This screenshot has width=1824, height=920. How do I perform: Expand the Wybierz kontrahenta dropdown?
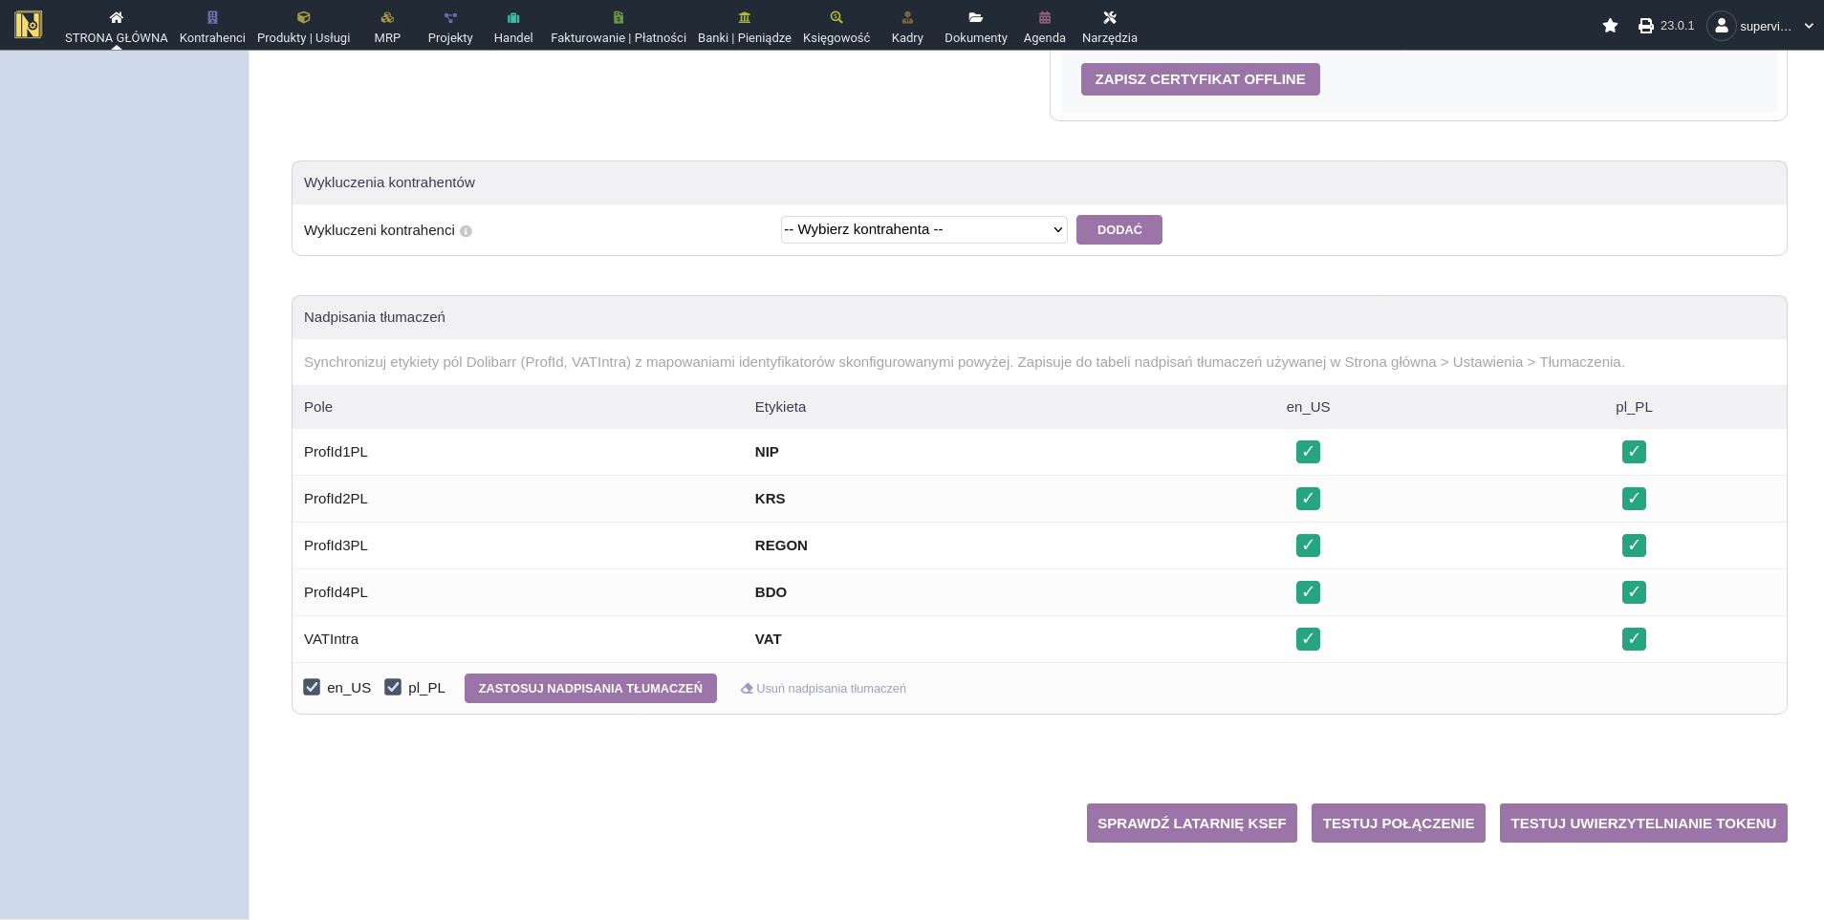pyautogui.click(x=923, y=229)
